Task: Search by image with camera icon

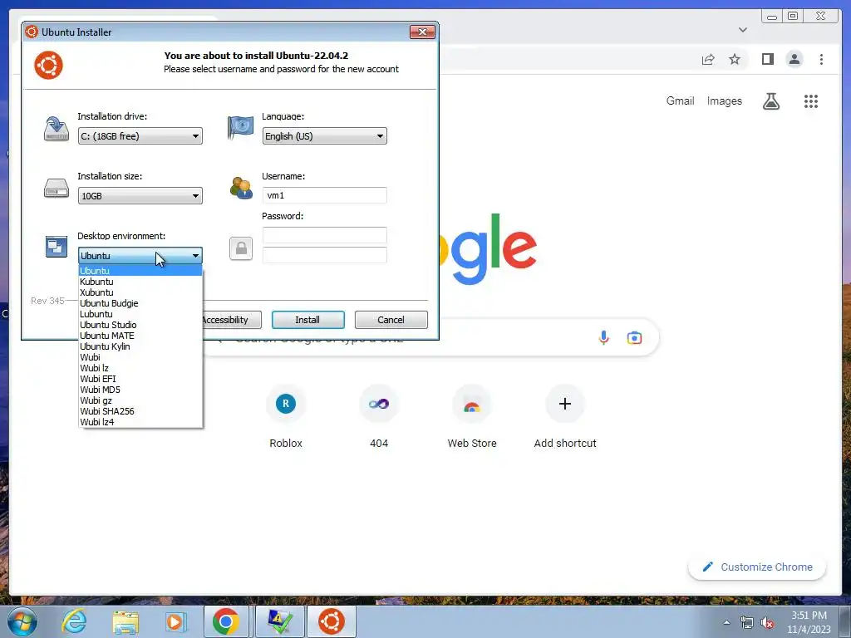Action: (634, 338)
